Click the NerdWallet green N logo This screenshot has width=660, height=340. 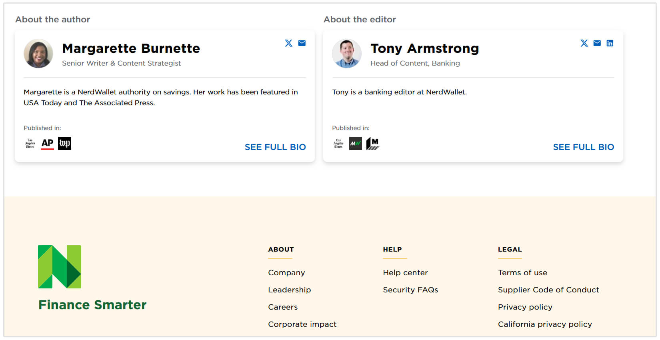coord(60,267)
